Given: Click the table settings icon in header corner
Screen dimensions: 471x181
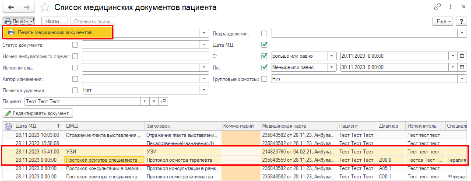Looking at the screenshot, I should [8, 126].
